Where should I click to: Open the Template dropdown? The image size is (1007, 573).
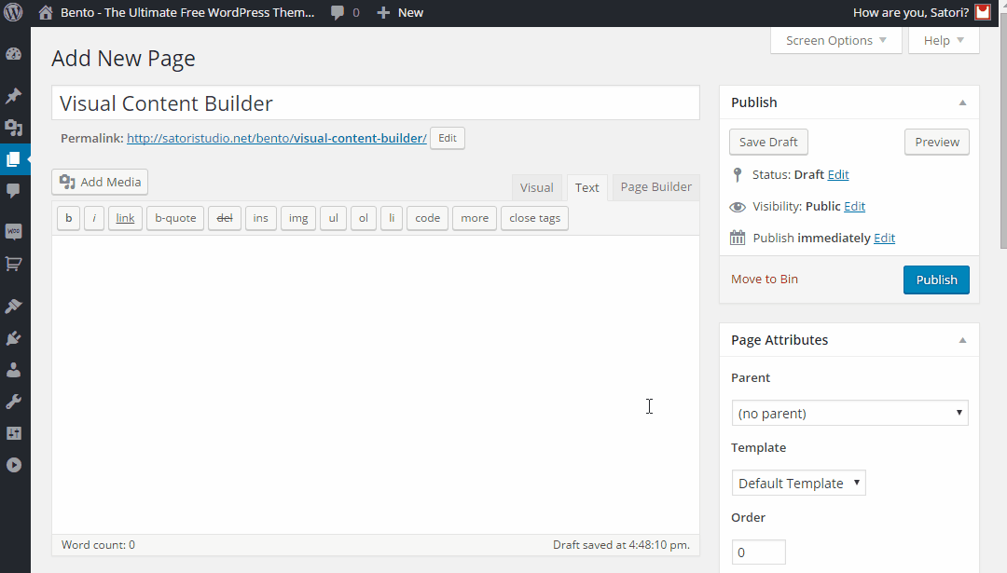point(798,483)
